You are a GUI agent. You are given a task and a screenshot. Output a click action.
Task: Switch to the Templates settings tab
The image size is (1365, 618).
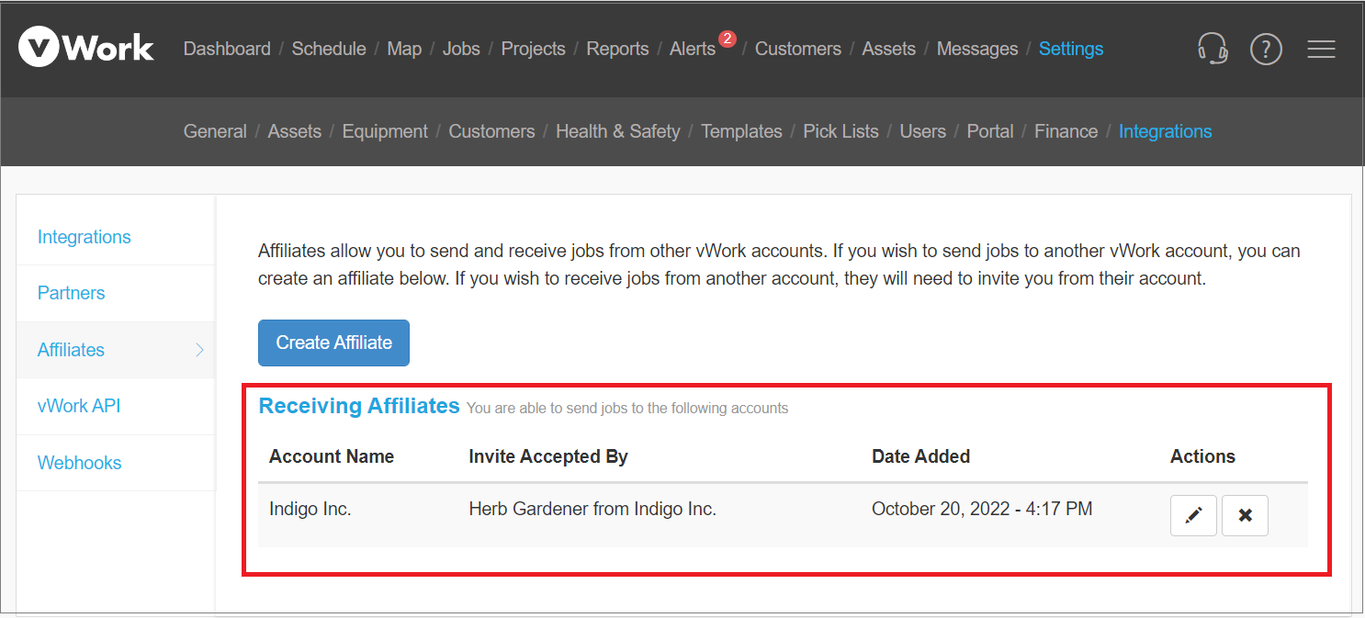[742, 131]
